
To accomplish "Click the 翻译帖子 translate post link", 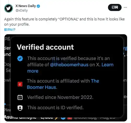I will (10, 30).
